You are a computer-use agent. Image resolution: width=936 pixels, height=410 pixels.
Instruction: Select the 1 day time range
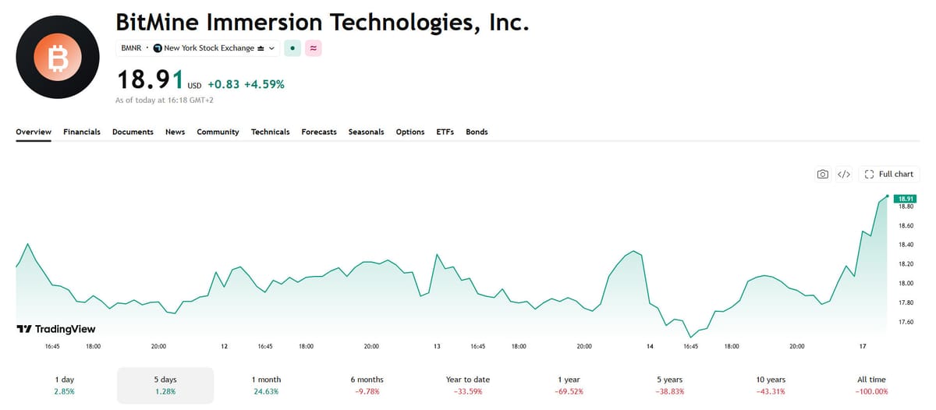click(x=66, y=385)
